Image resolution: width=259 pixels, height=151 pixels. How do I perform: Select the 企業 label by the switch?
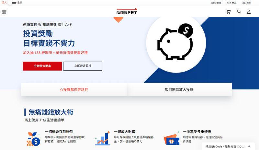[20, 3]
